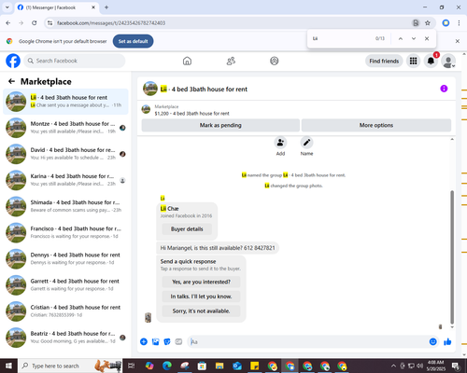Viewport: 467px width, 373px height.
Task: Go back in browser history
Action: (8, 23)
